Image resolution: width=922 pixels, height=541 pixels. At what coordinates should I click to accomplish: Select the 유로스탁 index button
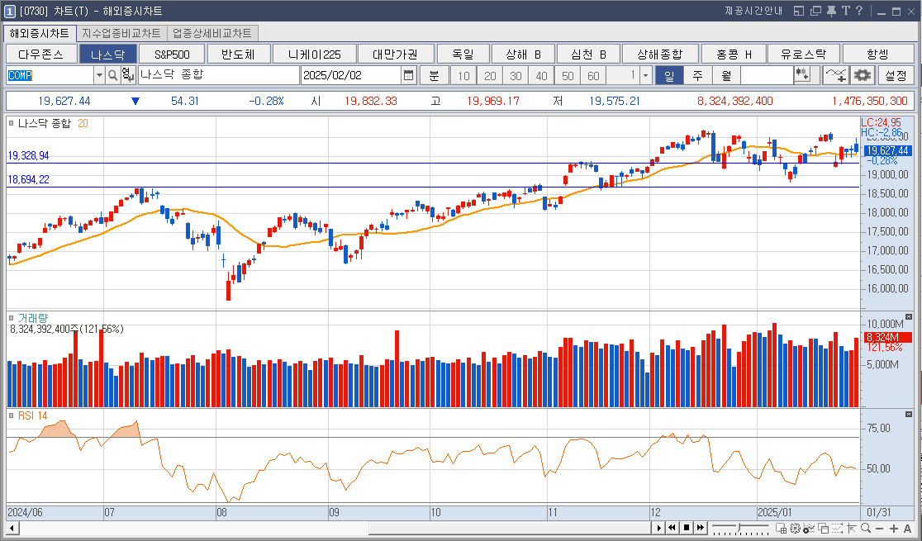804,55
